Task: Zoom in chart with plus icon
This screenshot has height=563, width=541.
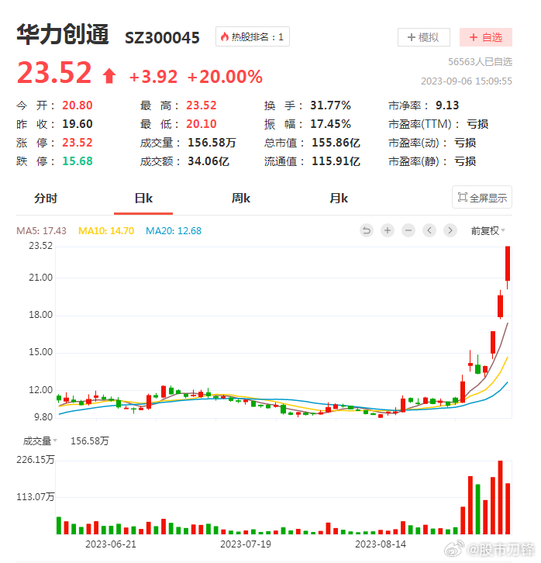Action: 388,230
